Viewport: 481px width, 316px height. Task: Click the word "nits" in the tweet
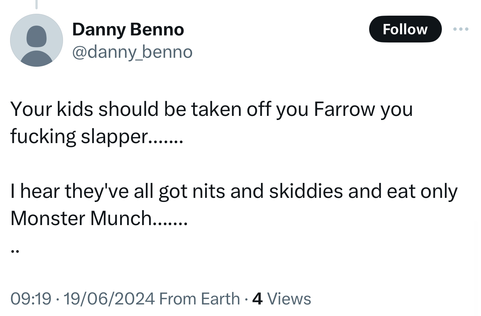(208, 191)
